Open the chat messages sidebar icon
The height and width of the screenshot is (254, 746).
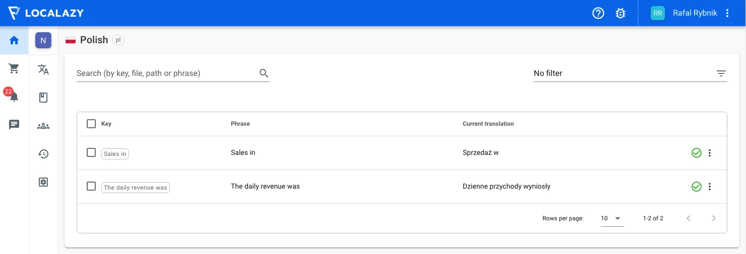click(x=14, y=124)
